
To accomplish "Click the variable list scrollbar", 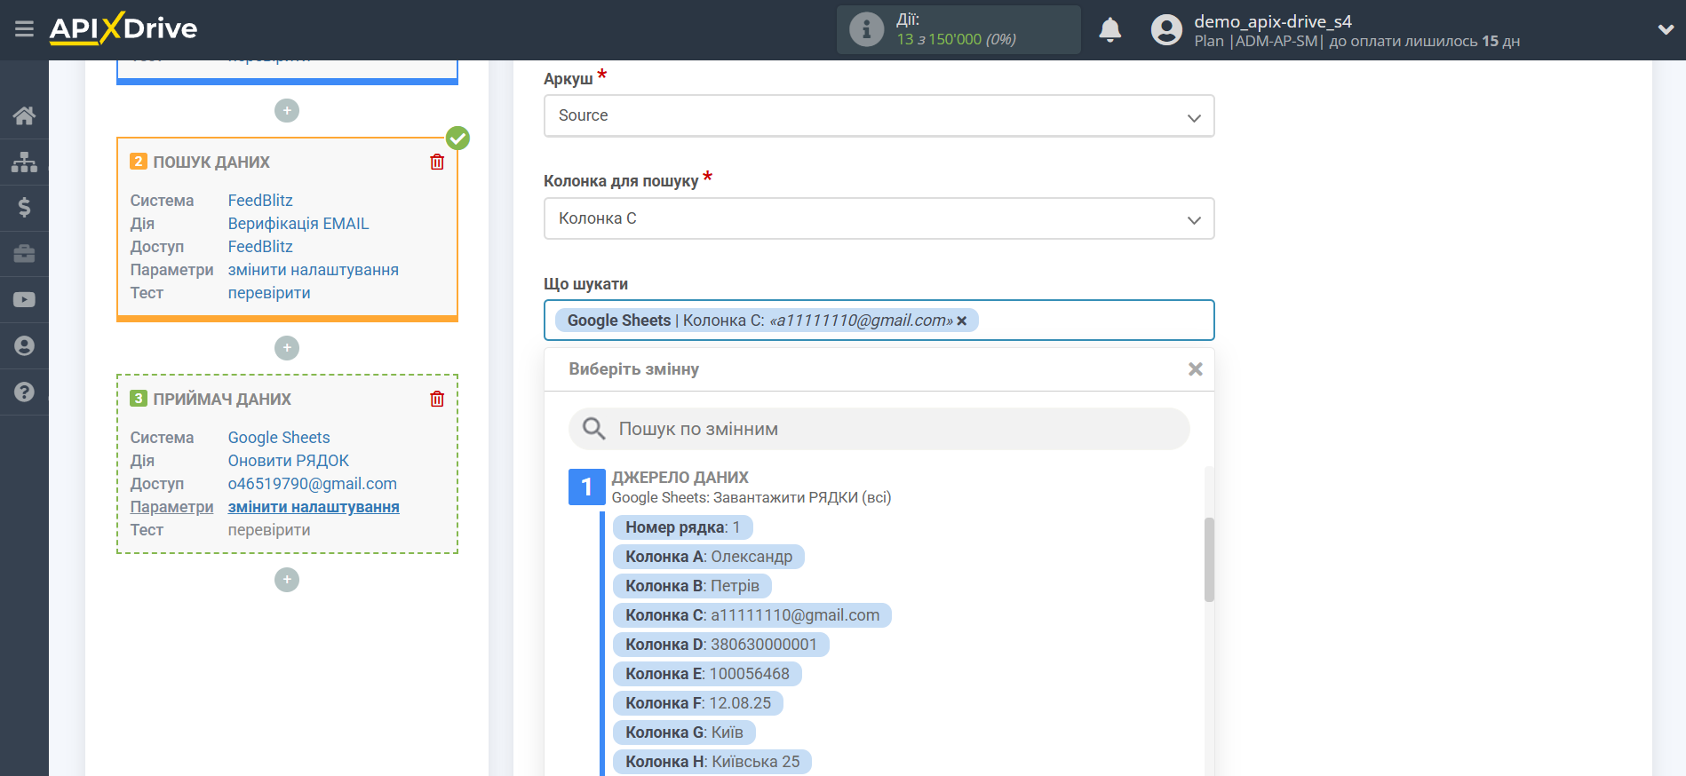I will 1209,560.
